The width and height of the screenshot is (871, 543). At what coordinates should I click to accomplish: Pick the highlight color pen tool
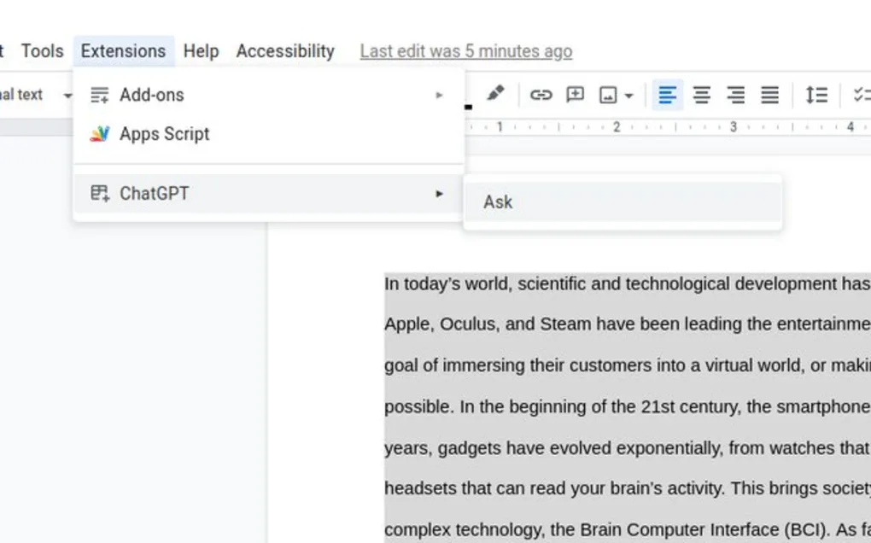[x=495, y=94]
